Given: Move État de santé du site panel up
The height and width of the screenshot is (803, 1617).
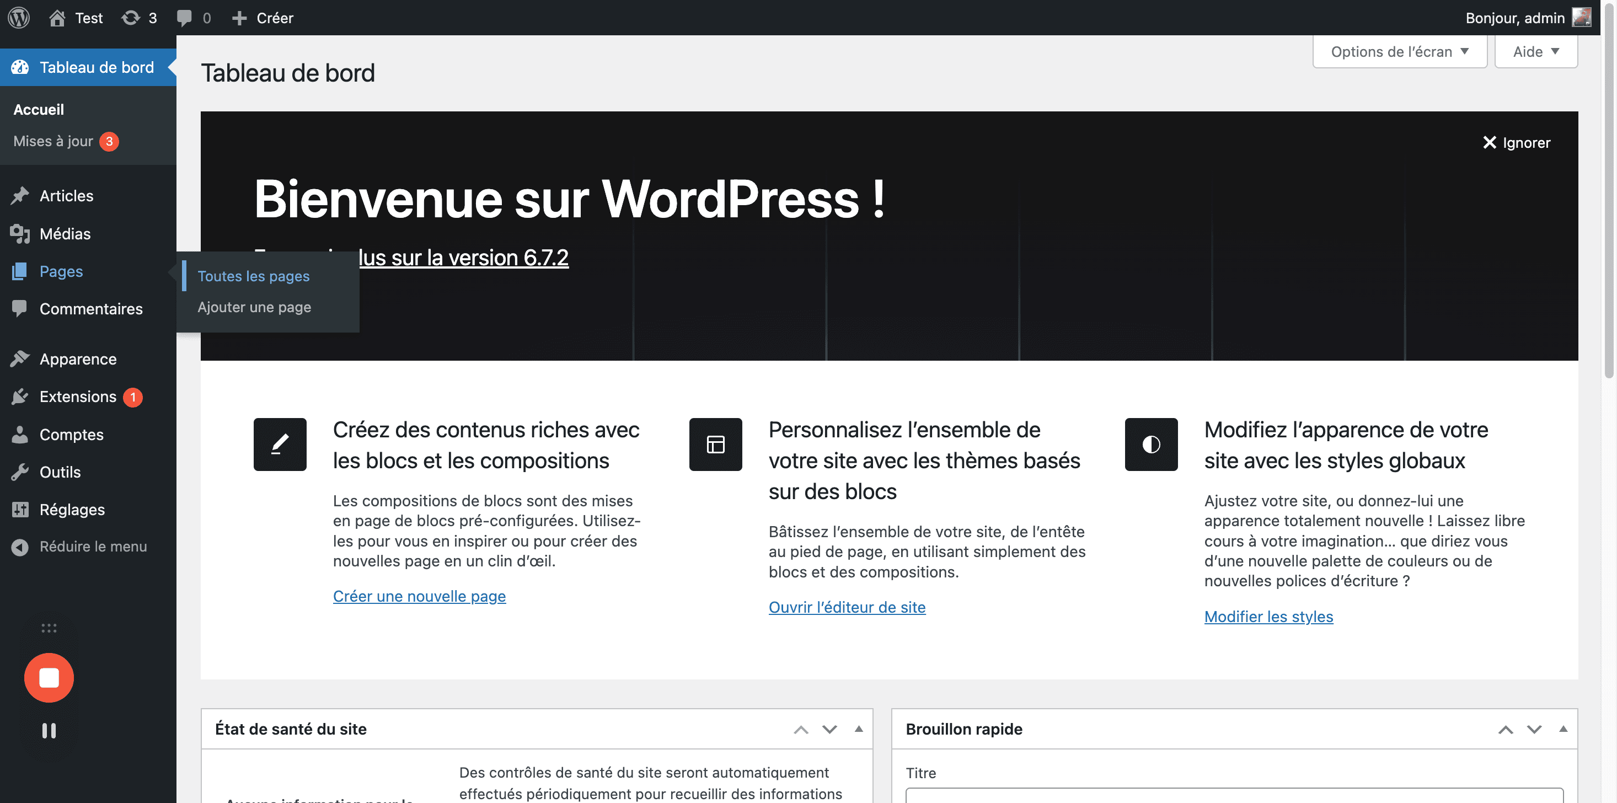Looking at the screenshot, I should tap(801, 730).
